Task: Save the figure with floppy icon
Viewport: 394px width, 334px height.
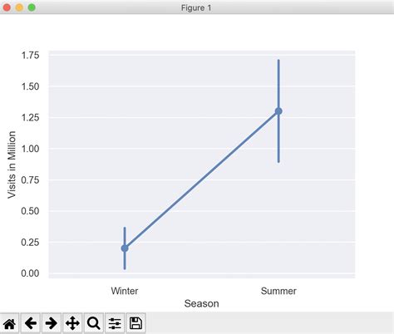Action: 135,323
